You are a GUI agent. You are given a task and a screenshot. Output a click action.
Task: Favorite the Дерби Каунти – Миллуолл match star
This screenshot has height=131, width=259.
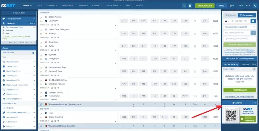41,21
